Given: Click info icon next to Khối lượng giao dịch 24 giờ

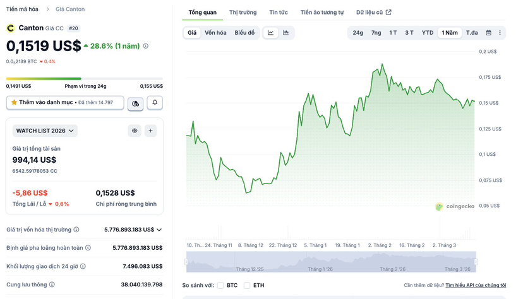Looking at the screenshot, I should (83, 266).
